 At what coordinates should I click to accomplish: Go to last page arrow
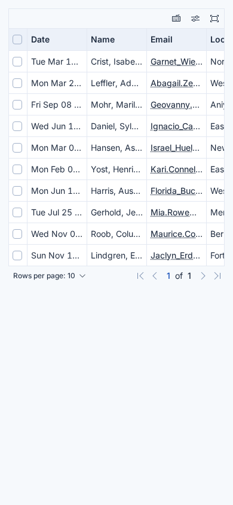(x=217, y=276)
